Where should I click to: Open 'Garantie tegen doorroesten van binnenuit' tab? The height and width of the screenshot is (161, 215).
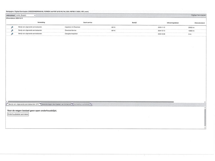[x=56, y=104]
